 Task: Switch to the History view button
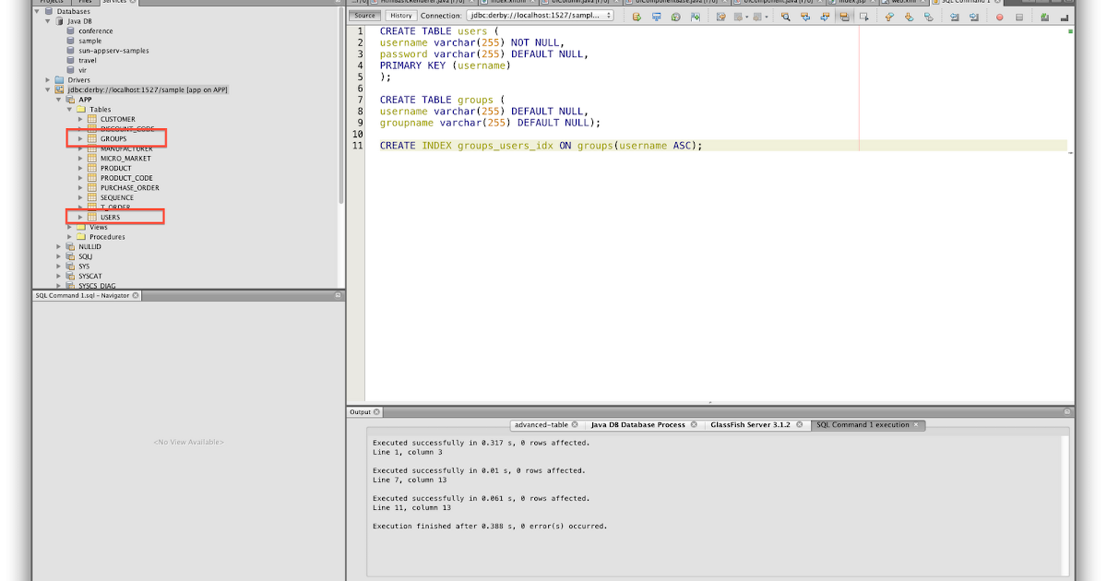click(400, 16)
